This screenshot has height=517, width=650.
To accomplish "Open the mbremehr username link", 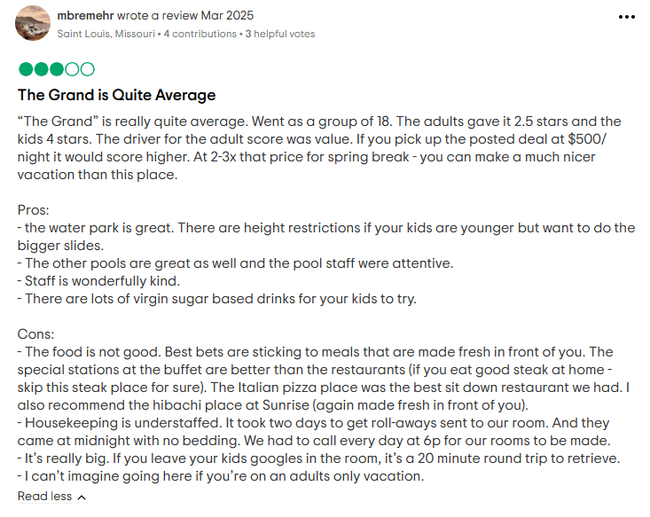I will tap(85, 15).
